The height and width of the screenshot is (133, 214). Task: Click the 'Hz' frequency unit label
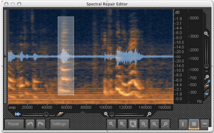(x=199, y=101)
